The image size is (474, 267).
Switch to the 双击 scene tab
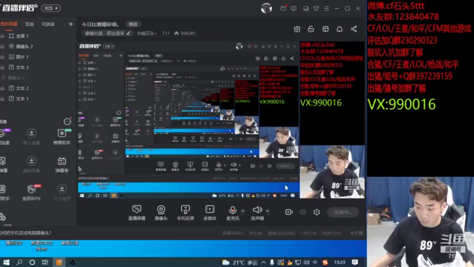pos(29,24)
